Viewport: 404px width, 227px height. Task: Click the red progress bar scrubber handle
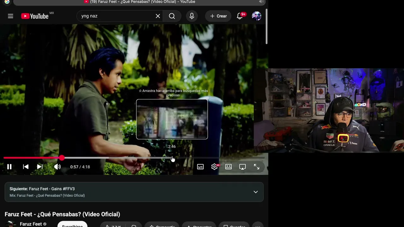point(62,158)
